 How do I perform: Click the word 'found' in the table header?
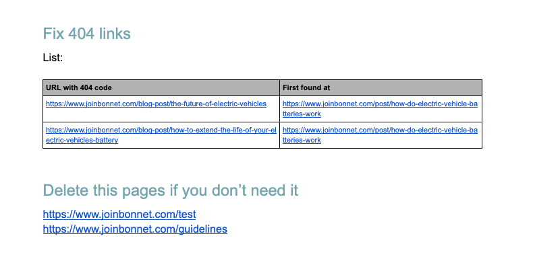click(306, 87)
